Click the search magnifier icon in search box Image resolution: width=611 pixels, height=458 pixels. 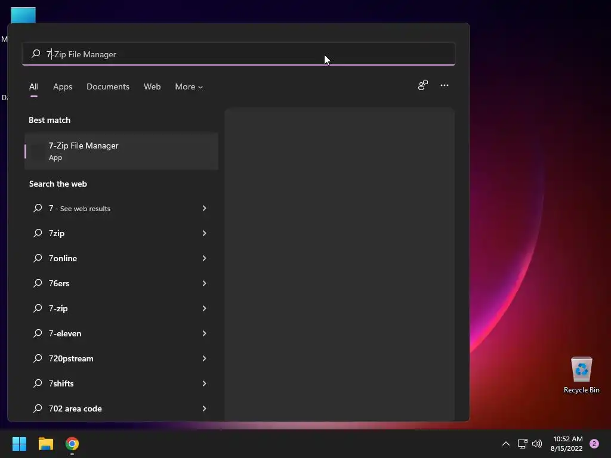point(36,54)
